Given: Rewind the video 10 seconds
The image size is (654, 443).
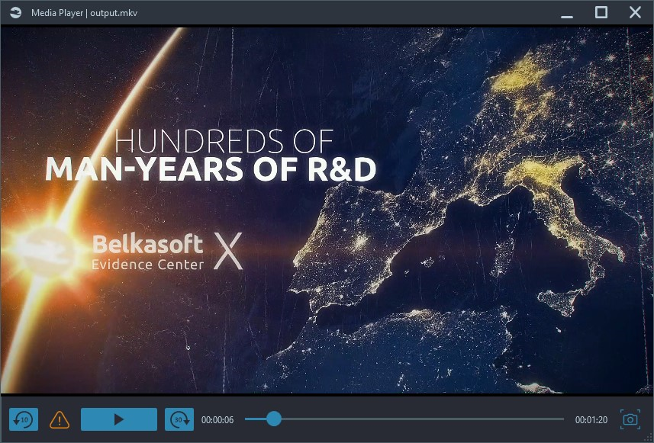Looking at the screenshot, I should pos(24,419).
